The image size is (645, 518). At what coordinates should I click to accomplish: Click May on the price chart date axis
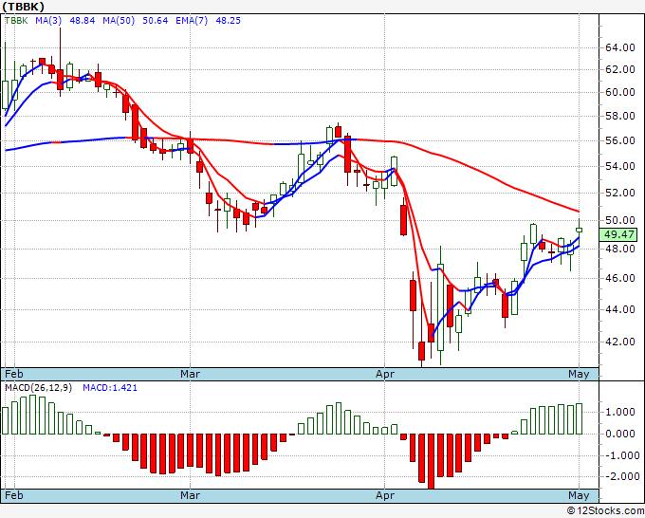[x=579, y=374]
